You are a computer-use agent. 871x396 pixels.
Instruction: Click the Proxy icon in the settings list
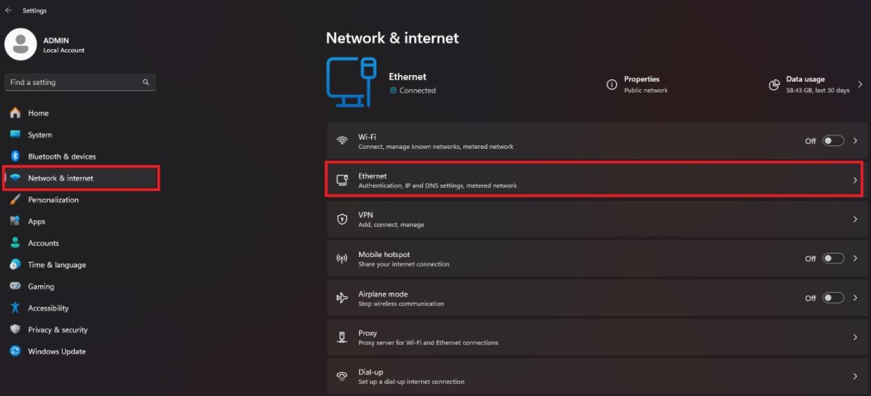(342, 337)
